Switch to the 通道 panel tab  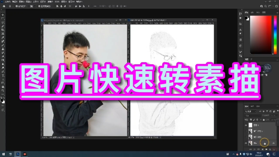click(252, 106)
